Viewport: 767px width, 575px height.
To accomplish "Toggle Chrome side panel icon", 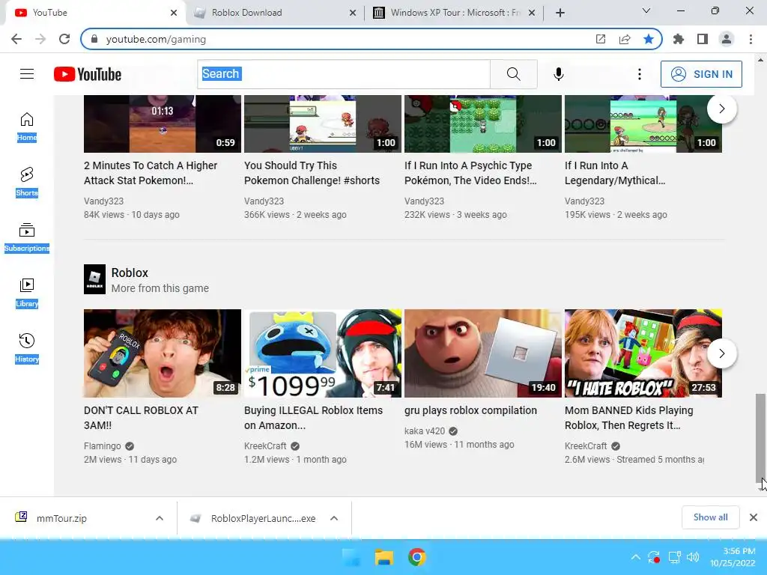I will [703, 39].
